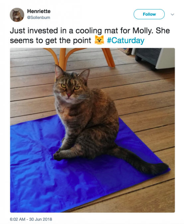184x224 pixels.
Task: Open Henriette's cat profile avatar
Action: point(17,15)
